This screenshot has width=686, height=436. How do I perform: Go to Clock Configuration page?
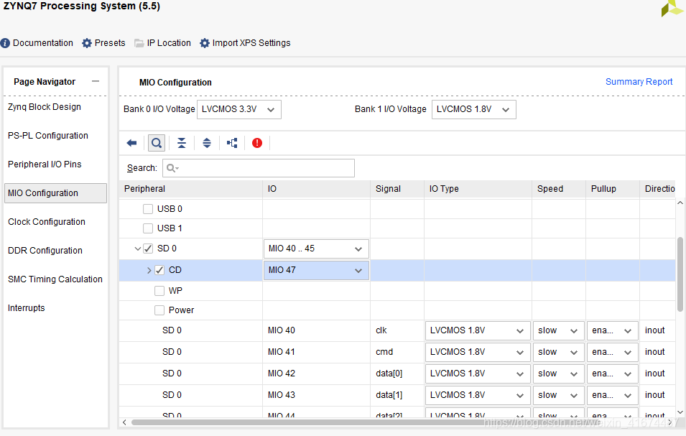47,222
